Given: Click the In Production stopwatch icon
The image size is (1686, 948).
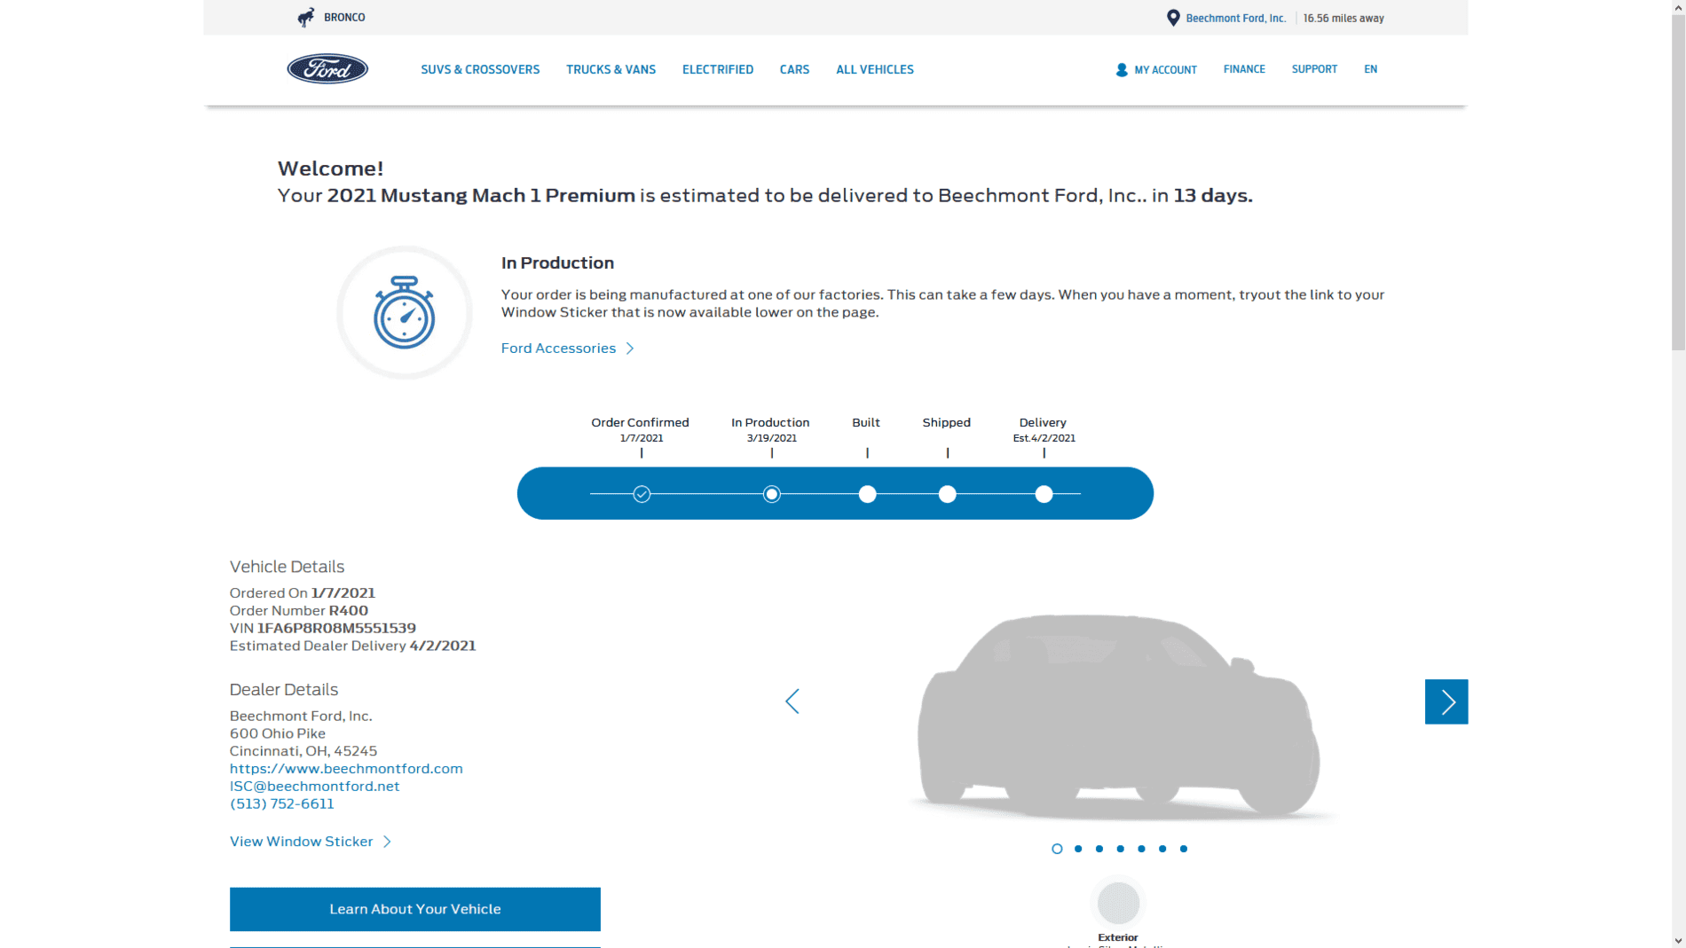Looking at the screenshot, I should 404,312.
